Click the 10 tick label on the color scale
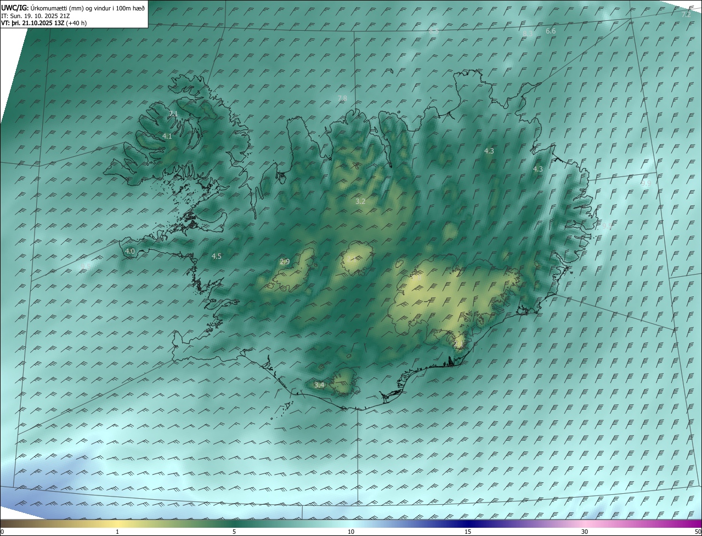Screen dimensions: 702x536 pos(351,532)
